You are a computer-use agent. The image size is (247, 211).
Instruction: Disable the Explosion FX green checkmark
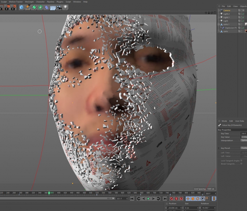click(x=243, y=28)
